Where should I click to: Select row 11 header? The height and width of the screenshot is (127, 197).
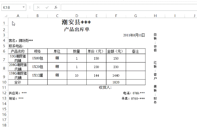[4, 87]
